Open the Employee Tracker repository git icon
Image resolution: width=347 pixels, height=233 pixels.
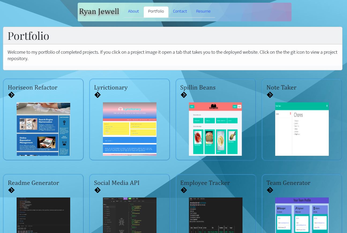click(184, 190)
